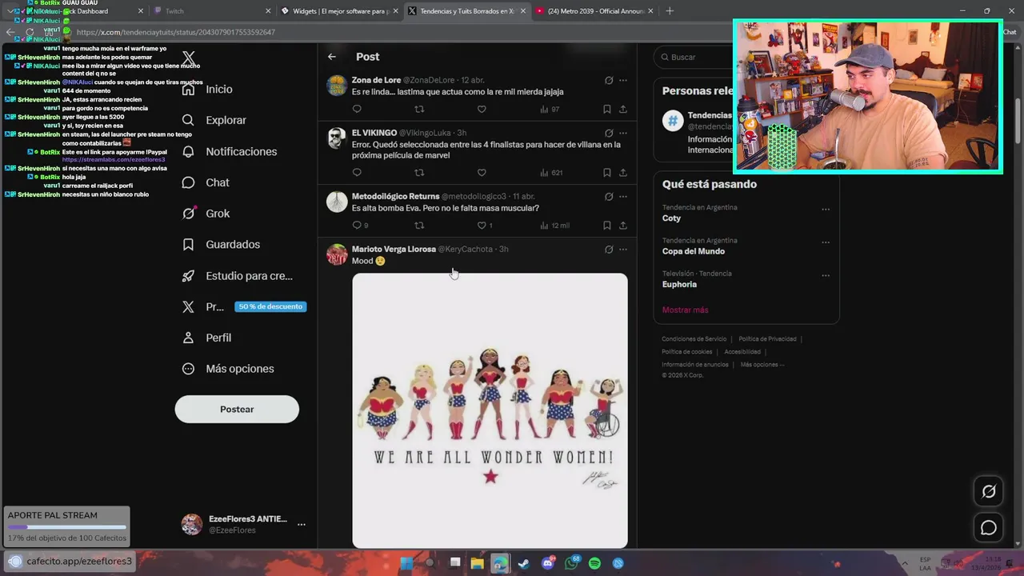Like EL VIKINGO's tweet
The height and width of the screenshot is (576, 1024).
click(x=482, y=172)
